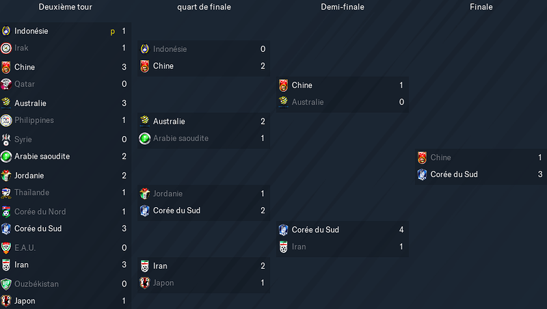Image resolution: width=547 pixels, height=309 pixels.
Task: Click the Indonésie crest in Deuxième tour
Action: pyautogui.click(x=6, y=31)
